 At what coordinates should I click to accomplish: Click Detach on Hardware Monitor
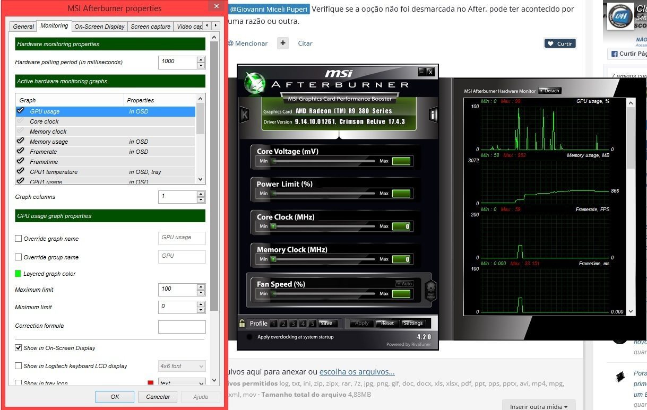pyautogui.click(x=549, y=91)
